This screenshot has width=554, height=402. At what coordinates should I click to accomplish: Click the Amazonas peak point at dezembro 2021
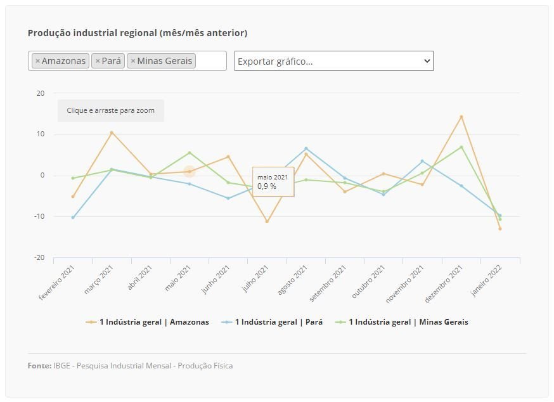point(461,117)
